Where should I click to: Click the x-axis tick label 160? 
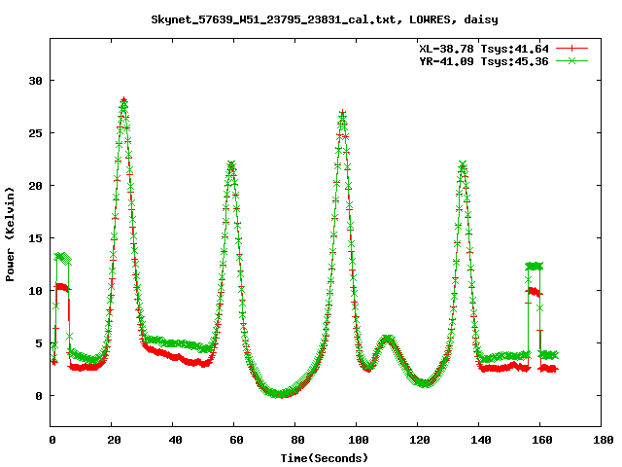[x=542, y=440]
